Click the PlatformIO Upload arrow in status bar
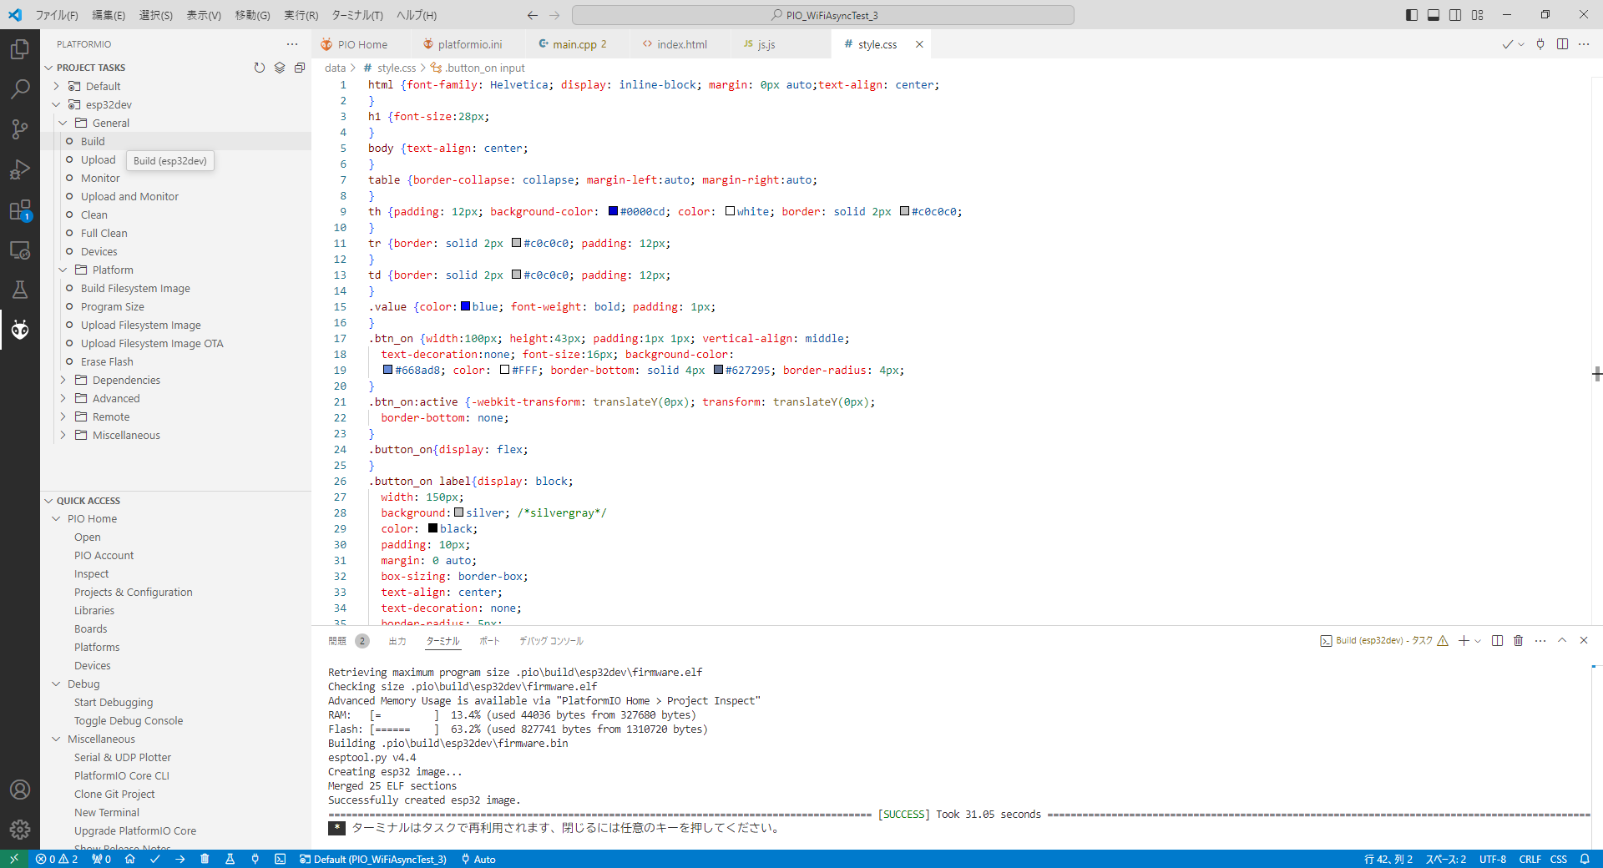This screenshot has width=1603, height=868. coord(180,859)
